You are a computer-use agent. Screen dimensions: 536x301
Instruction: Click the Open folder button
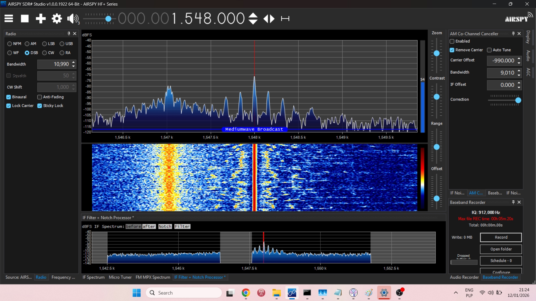(x=501, y=249)
